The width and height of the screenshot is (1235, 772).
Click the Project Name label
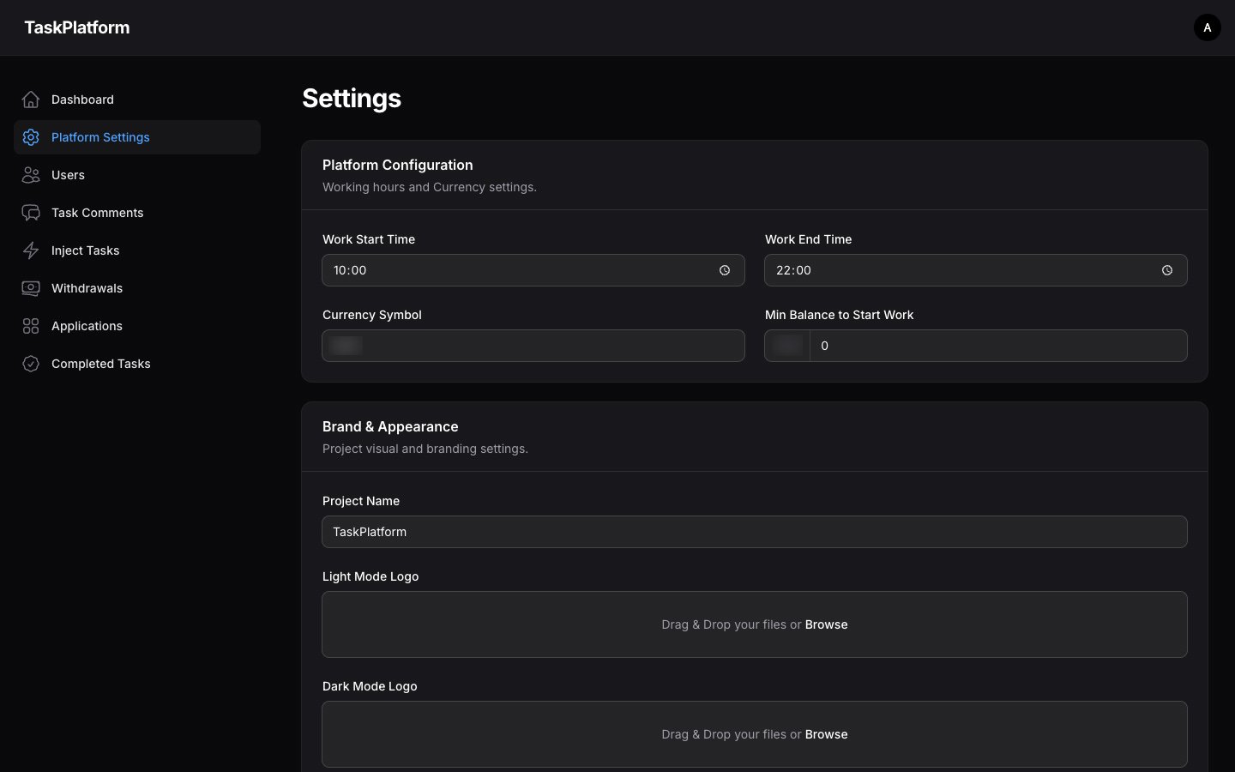[x=361, y=501]
